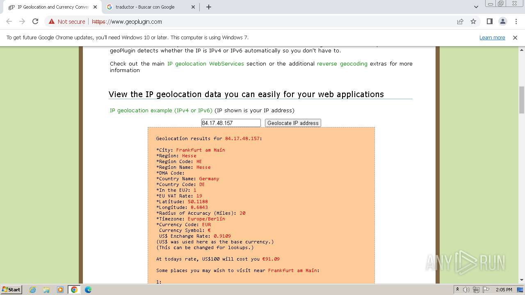525x295 pixels.
Task: Open Internet Explorer from taskbar
Action: click(33, 290)
